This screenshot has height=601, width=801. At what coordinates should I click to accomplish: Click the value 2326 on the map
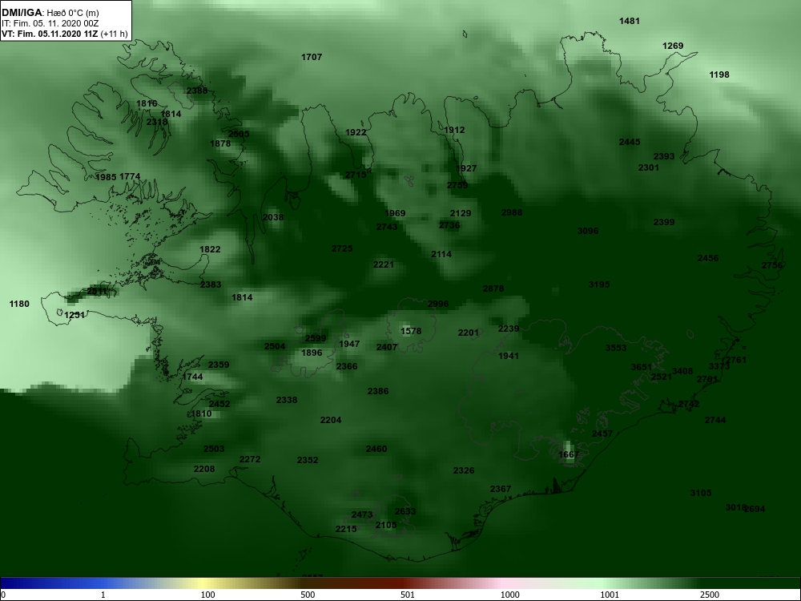coord(464,470)
